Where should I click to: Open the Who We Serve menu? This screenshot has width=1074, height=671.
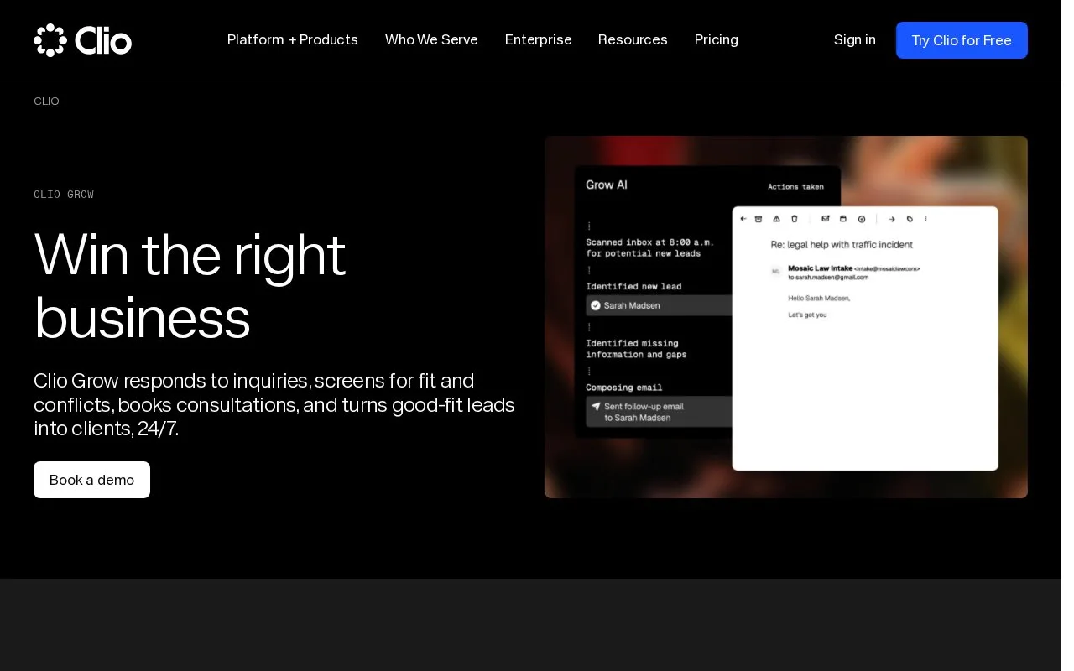click(431, 40)
